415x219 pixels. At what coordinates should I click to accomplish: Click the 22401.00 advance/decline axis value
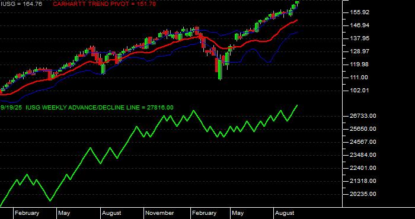click(x=363, y=168)
